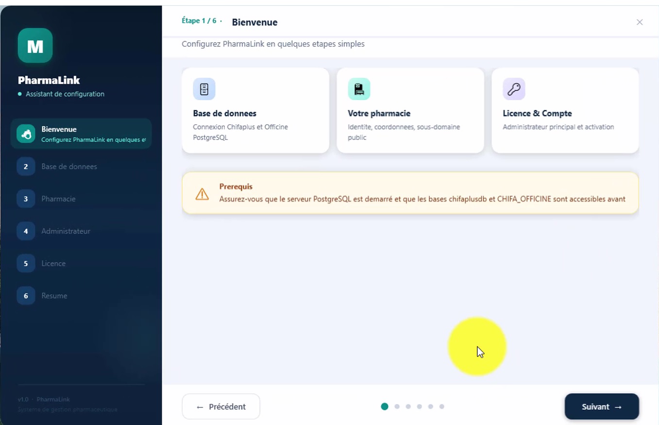Image resolution: width=659 pixels, height=425 pixels.
Task: Click the Bienvenue step icon in sidebar
Action: tap(26, 134)
